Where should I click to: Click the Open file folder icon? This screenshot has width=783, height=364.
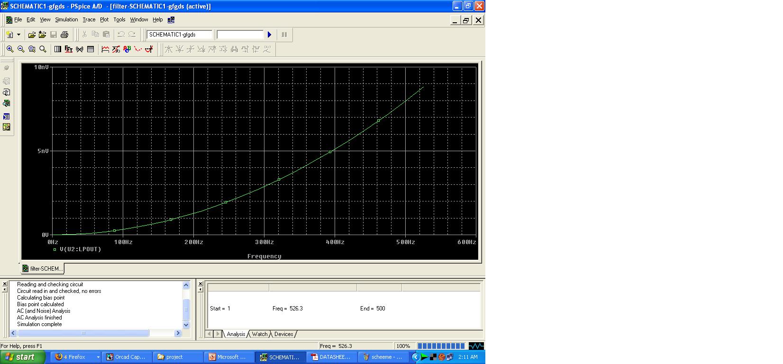(x=32, y=35)
